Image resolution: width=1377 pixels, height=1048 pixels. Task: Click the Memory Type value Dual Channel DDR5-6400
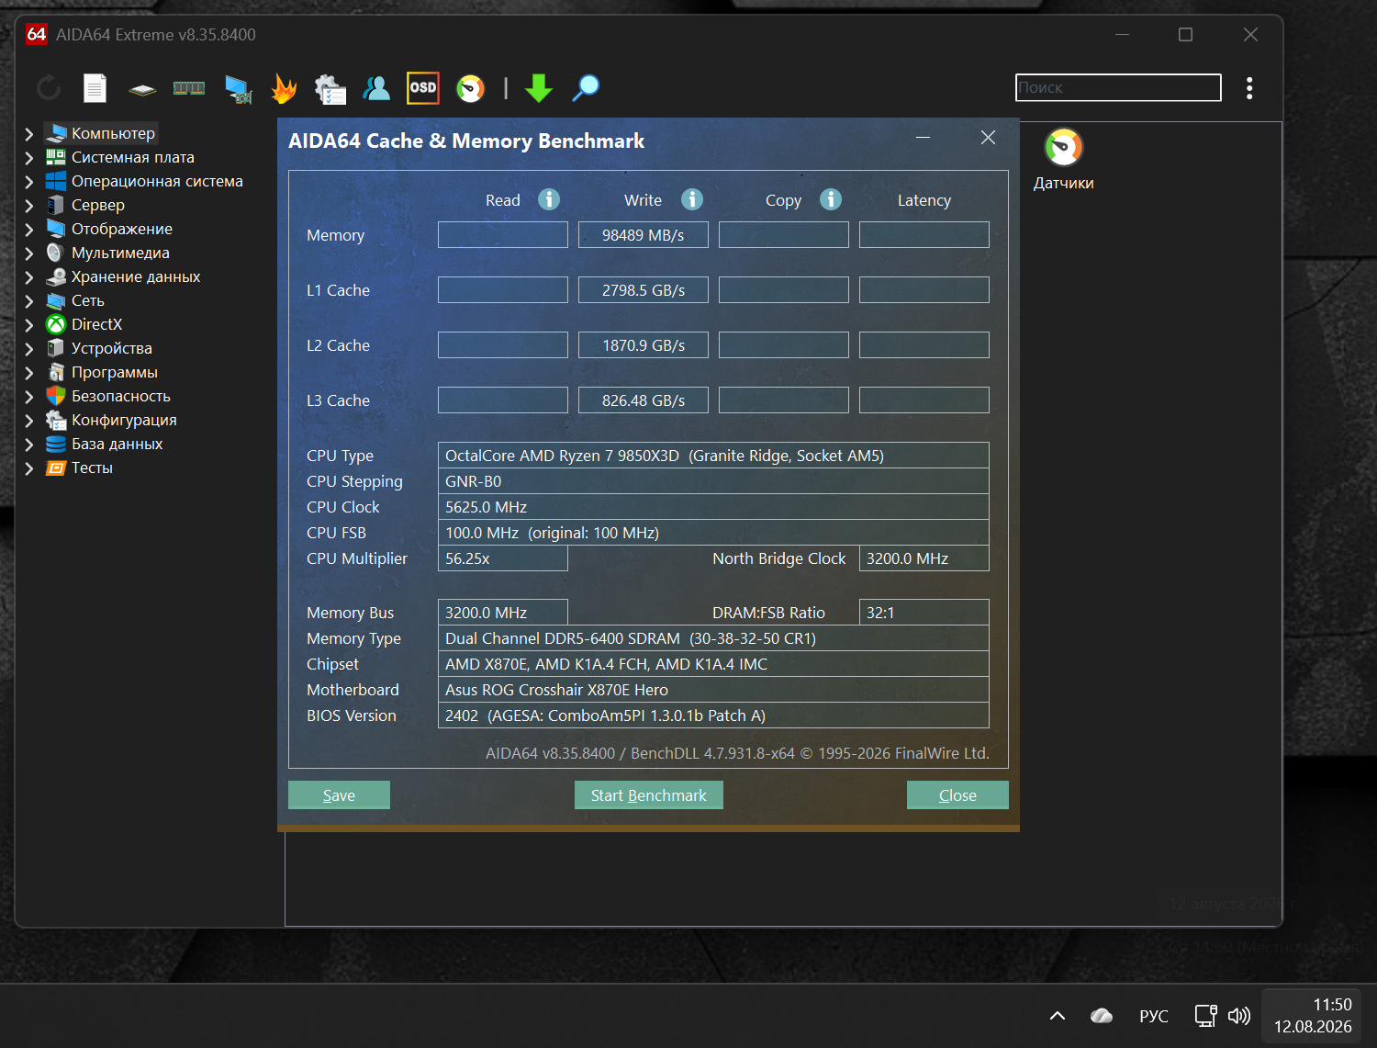pyautogui.click(x=713, y=638)
